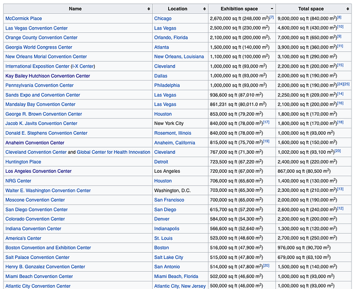Follow the Atlantic City, New Jersey link
359x289 pixels.
click(x=180, y=286)
